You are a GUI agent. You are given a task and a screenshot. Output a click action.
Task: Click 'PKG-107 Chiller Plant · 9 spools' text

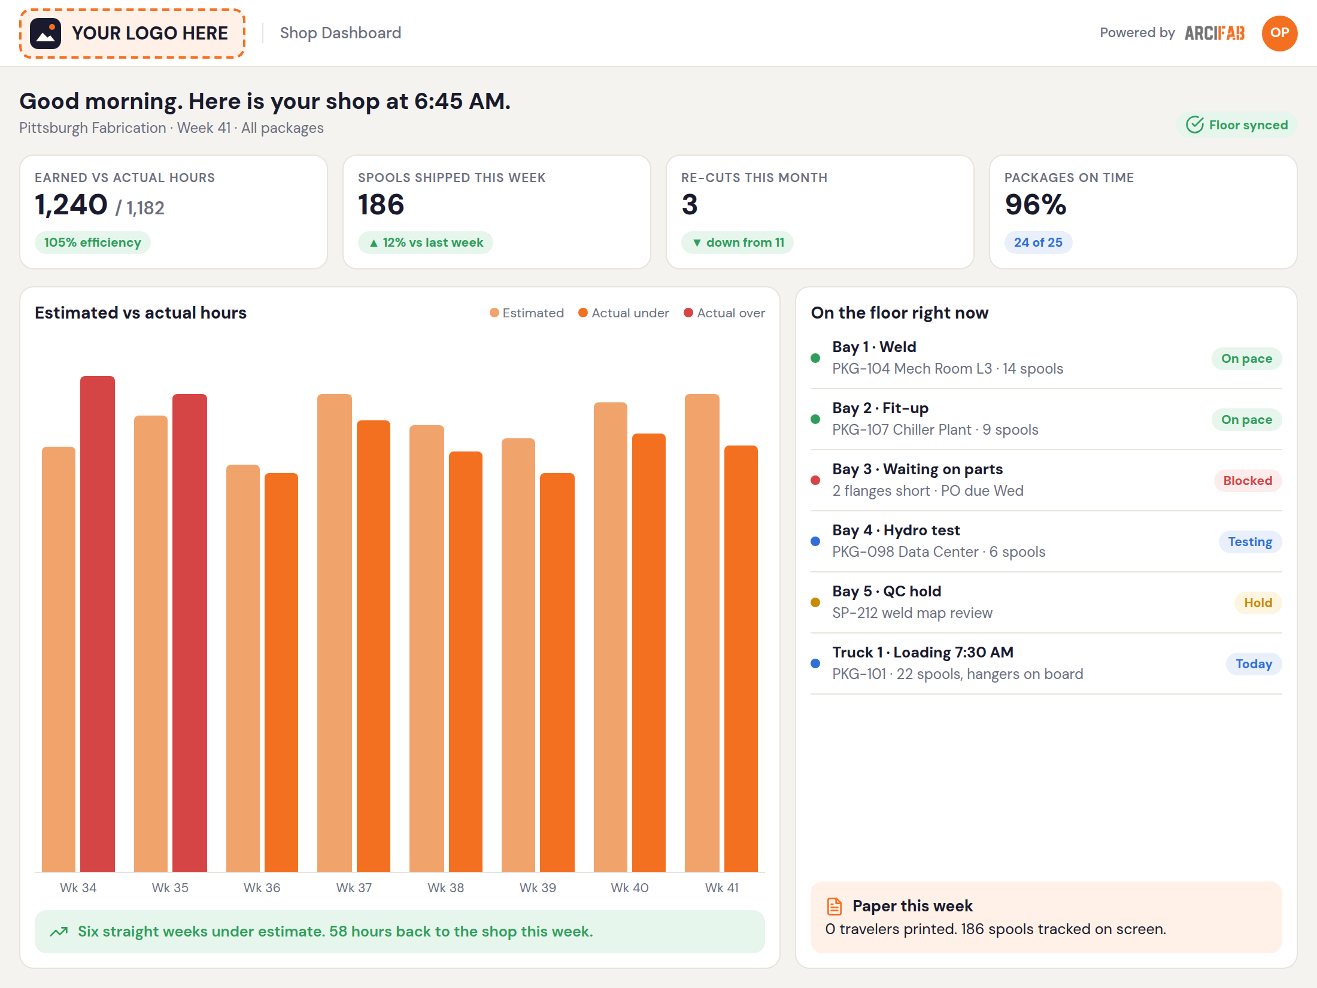935,430
